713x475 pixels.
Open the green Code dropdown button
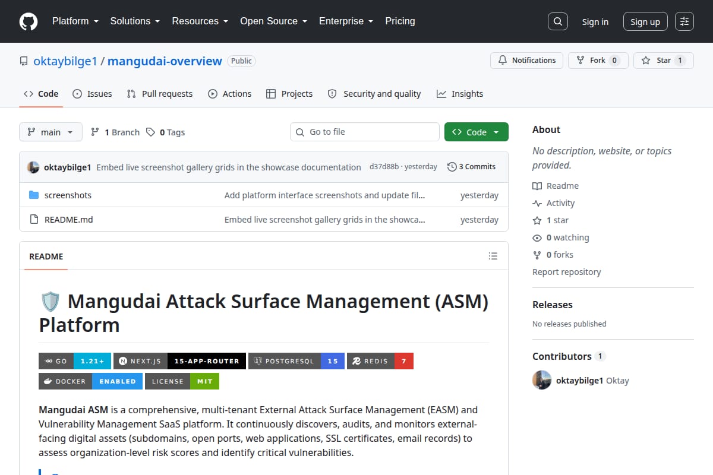click(476, 132)
